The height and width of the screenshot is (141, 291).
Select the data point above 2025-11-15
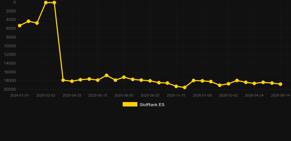tap(176, 86)
